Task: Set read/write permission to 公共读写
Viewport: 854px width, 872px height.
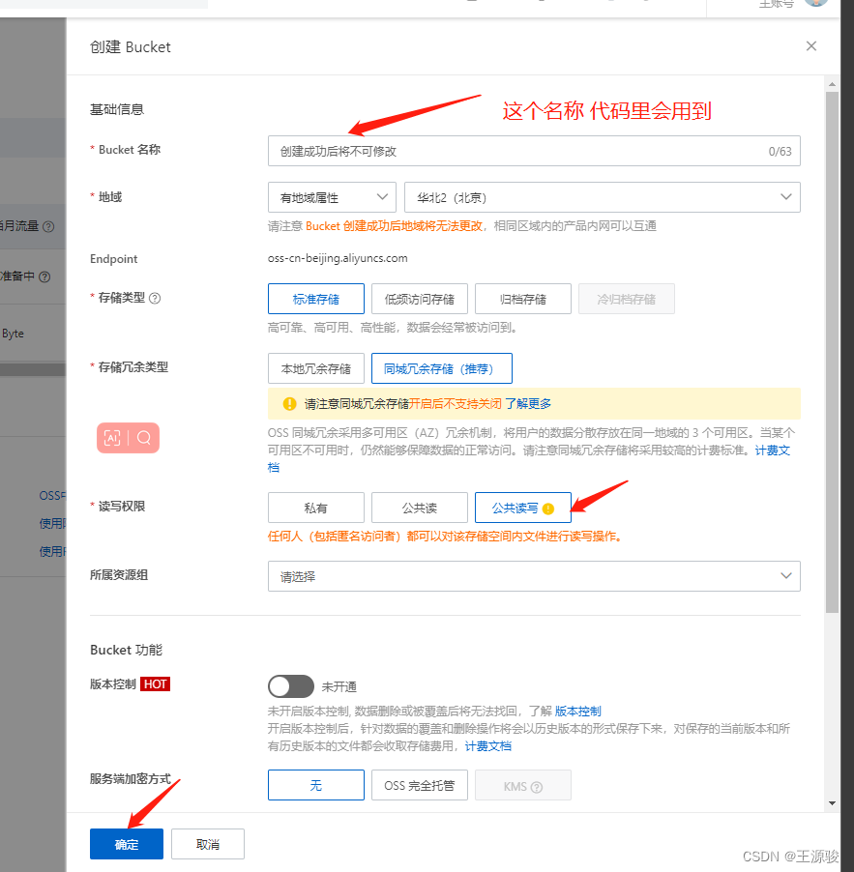Action: [x=522, y=508]
